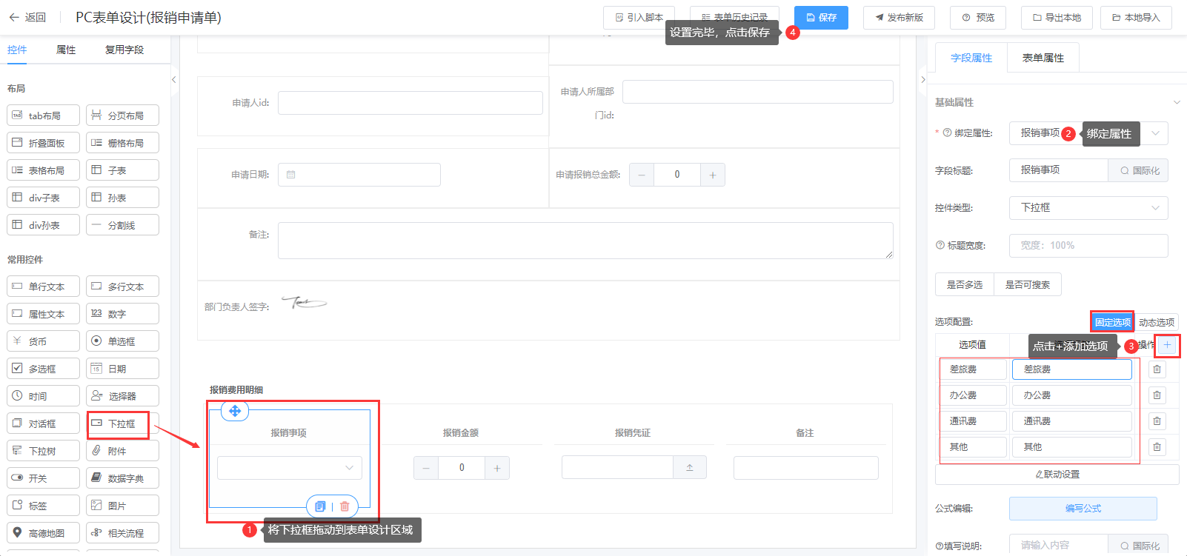Add the 单行文本 control
Viewport: 1187px width, 556px height.
pos(43,287)
